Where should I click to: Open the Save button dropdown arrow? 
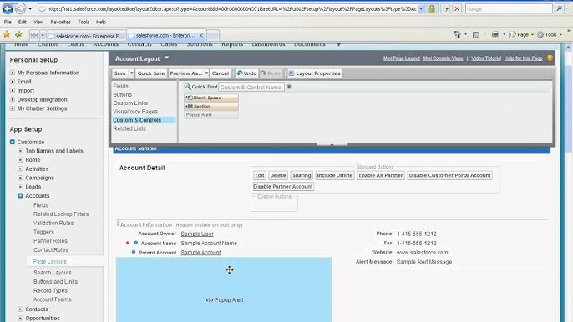click(132, 73)
